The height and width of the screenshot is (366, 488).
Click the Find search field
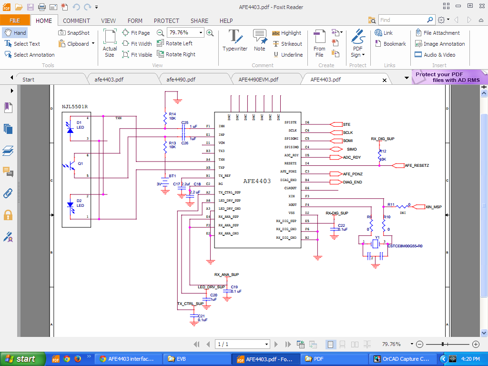[403, 20]
